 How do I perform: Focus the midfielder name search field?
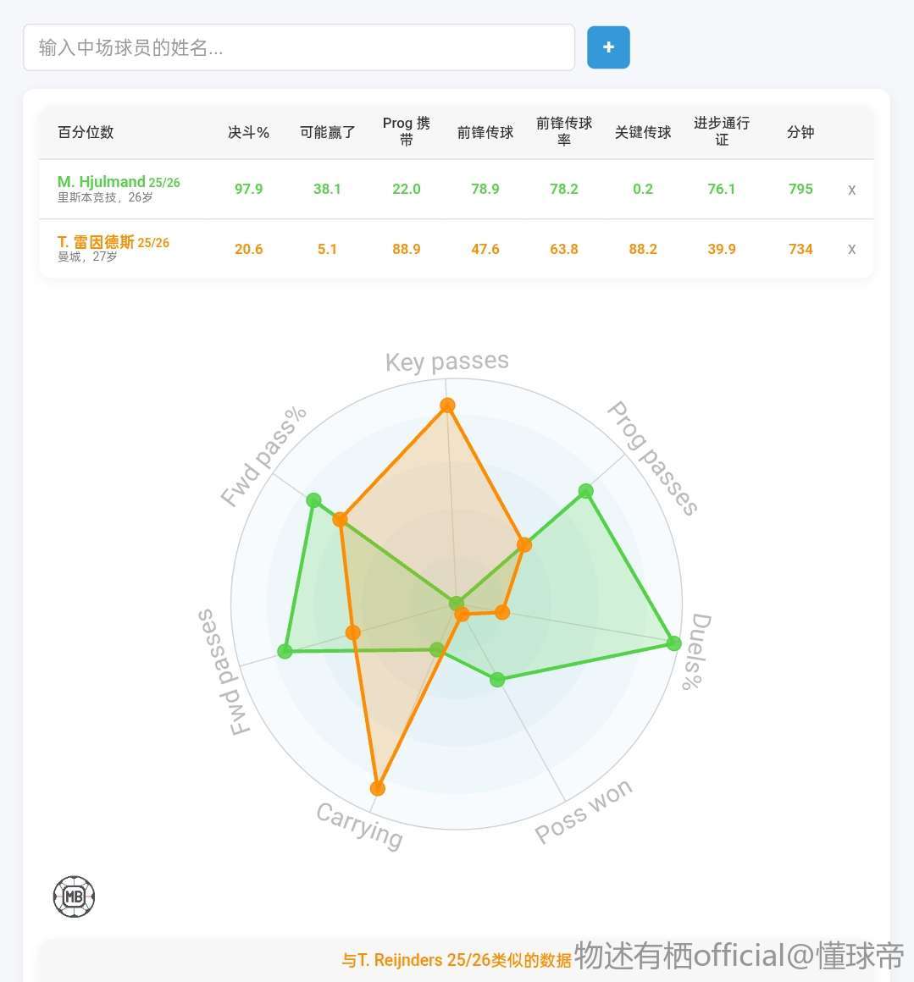pos(298,47)
